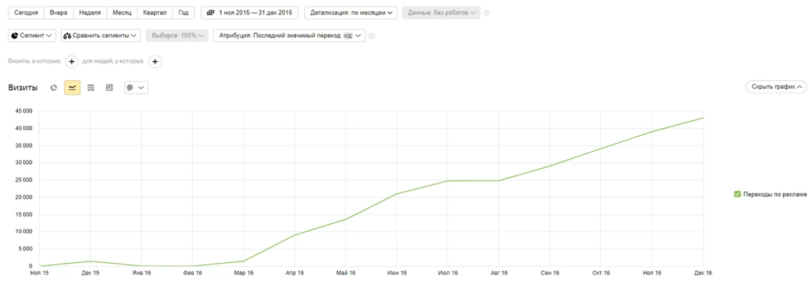Open chart annotations comment dropdown

pyautogui.click(x=136, y=87)
